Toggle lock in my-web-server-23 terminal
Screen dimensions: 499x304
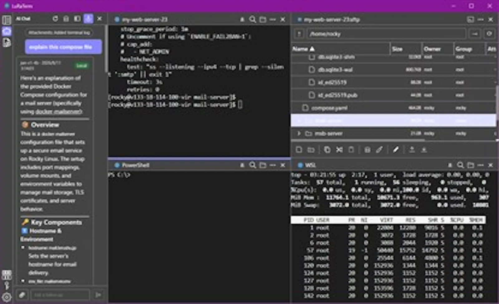click(x=242, y=19)
